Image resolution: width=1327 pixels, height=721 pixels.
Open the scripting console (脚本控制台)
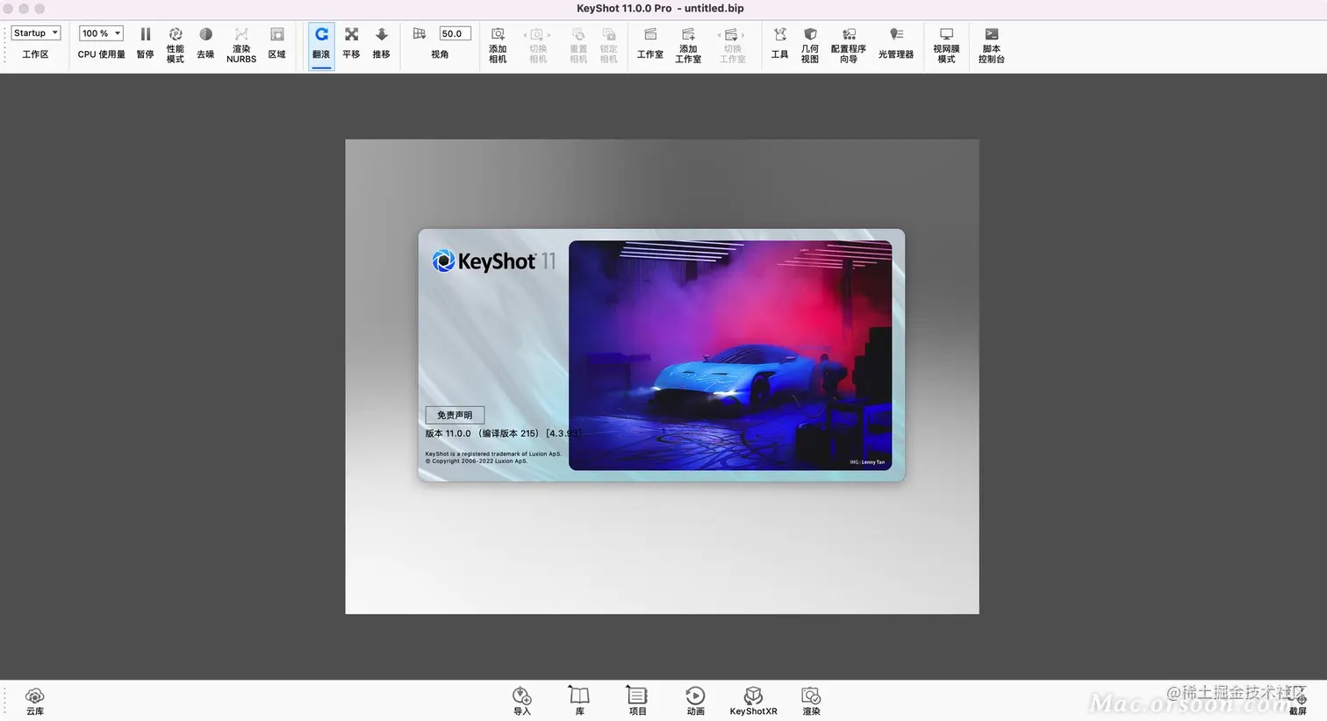992,44
